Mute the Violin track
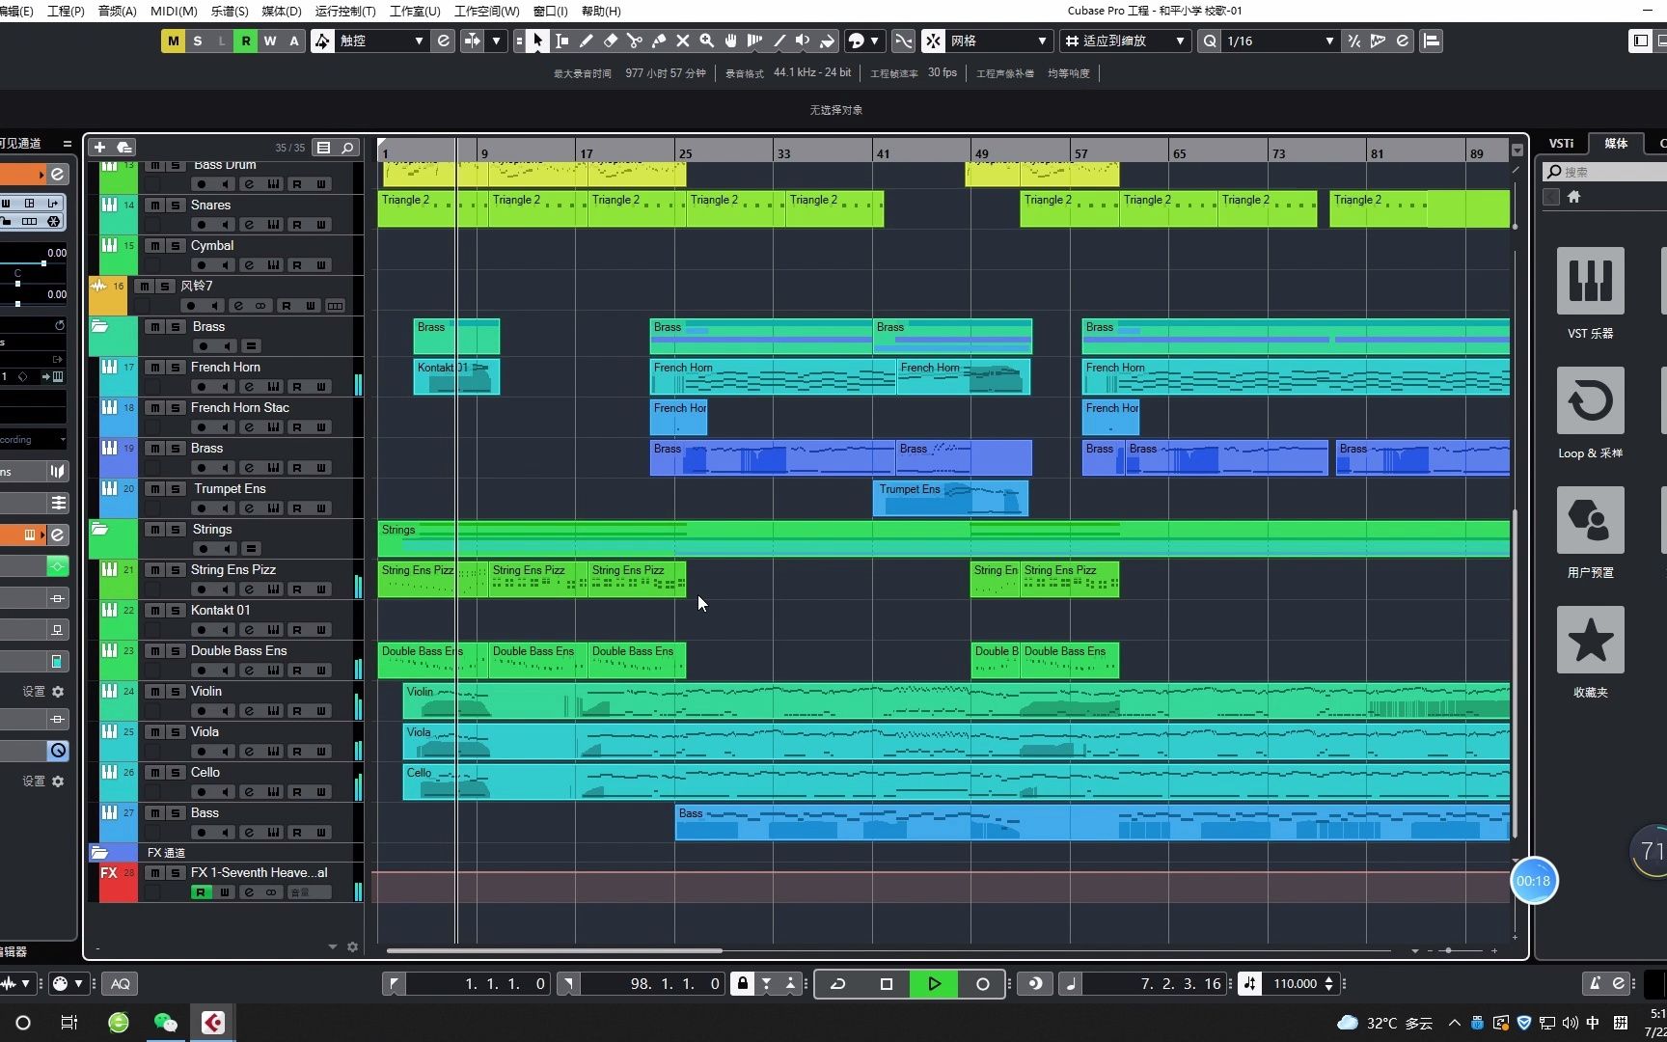This screenshot has width=1667, height=1042. click(x=154, y=692)
